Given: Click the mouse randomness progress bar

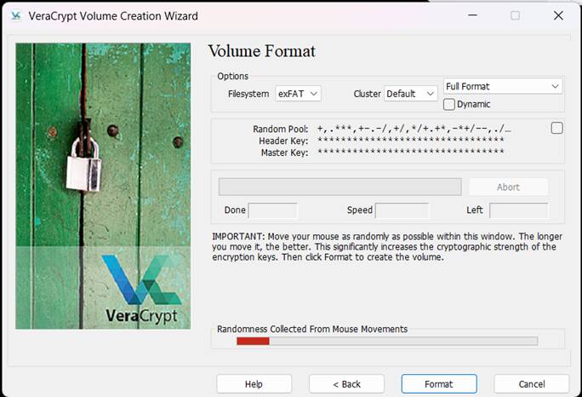Looking at the screenshot, I should coord(387,341).
